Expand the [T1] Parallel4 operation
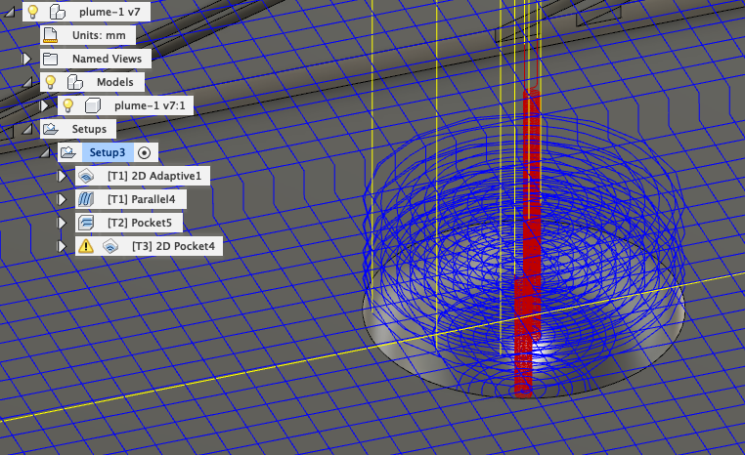This screenshot has width=745, height=455. pos(62,199)
